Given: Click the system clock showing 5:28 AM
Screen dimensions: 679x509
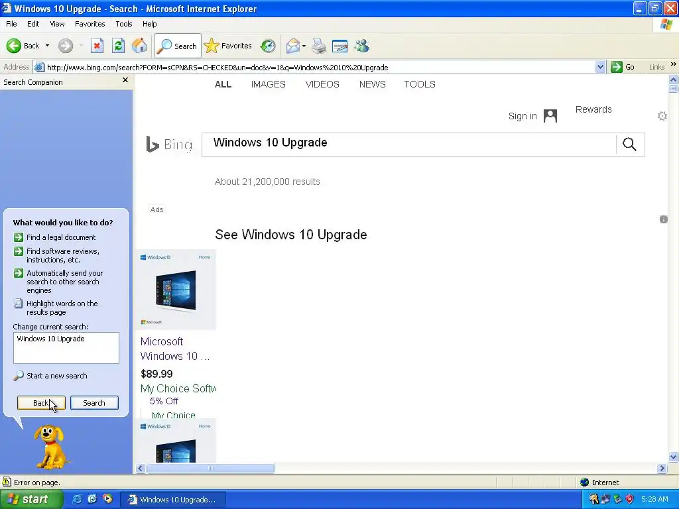Looking at the screenshot, I should (654, 499).
